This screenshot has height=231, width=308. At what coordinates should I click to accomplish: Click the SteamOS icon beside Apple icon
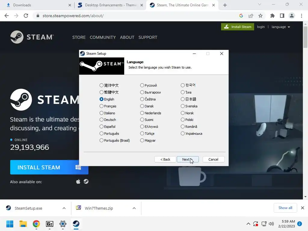[x=86, y=181]
